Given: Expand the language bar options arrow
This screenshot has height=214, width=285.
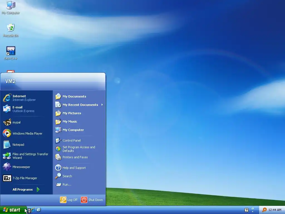Looking at the screenshot, I should coord(252,212).
